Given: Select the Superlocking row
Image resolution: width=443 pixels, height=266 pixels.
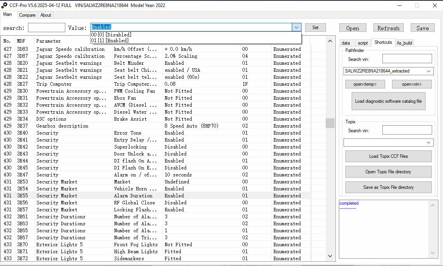Looking at the screenshot, I should (x=155, y=147).
